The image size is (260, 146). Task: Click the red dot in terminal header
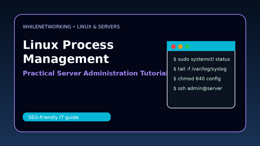click(173, 47)
